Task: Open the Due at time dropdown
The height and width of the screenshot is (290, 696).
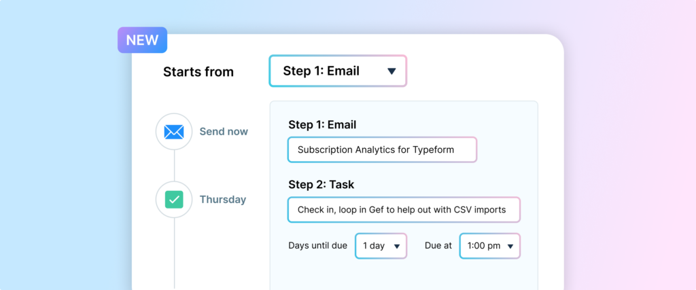Action: [x=489, y=246]
